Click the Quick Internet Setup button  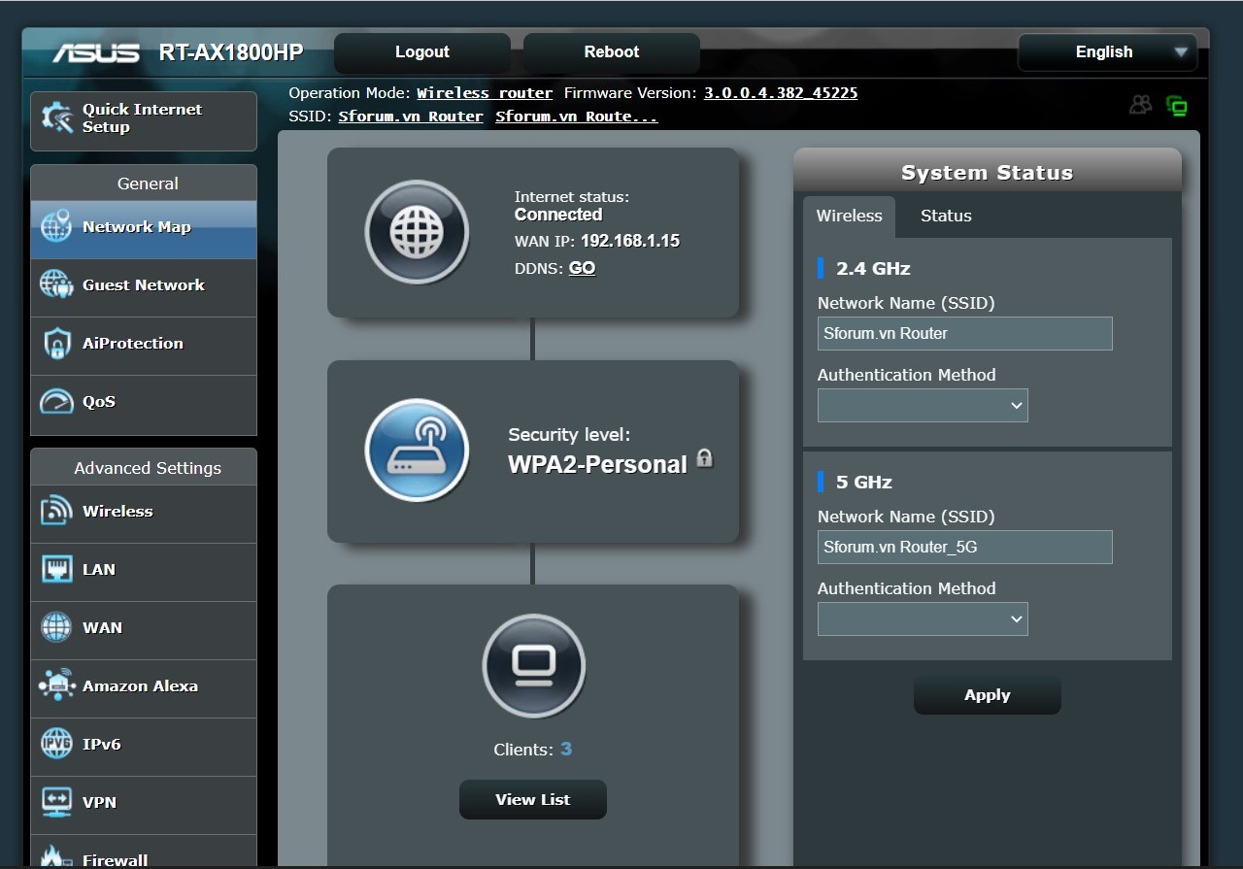tap(144, 120)
